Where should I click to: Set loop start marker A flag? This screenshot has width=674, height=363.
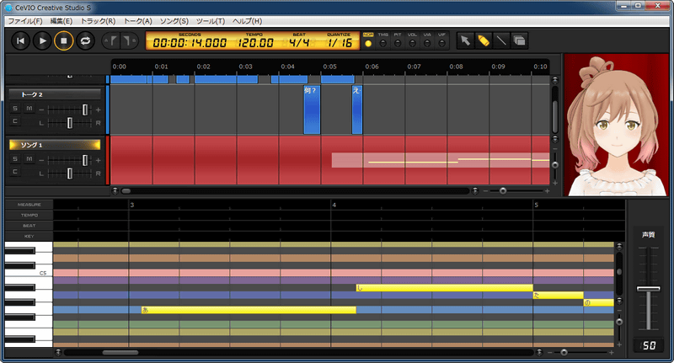(x=111, y=40)
